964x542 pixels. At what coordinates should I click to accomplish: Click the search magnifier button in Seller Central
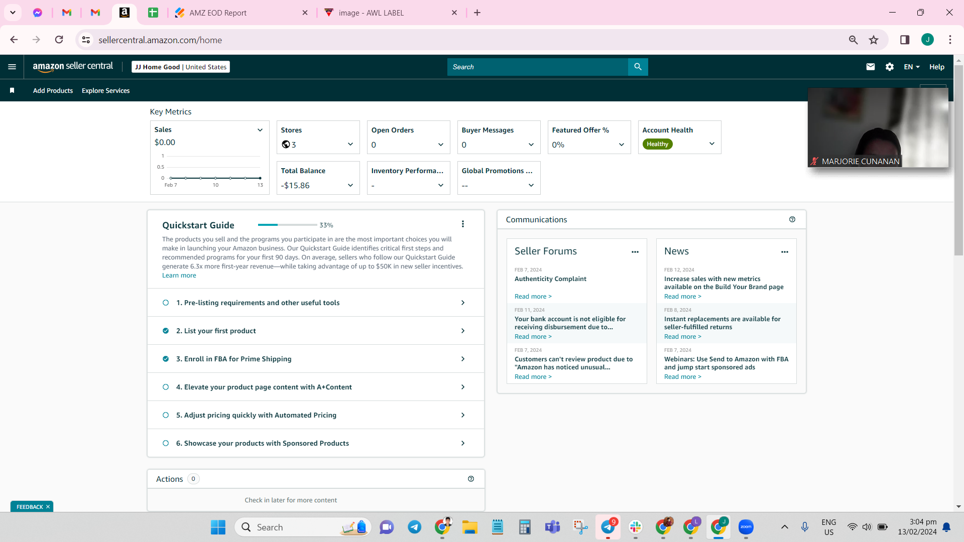(638, 67)
